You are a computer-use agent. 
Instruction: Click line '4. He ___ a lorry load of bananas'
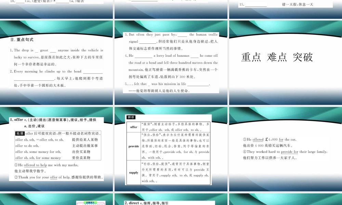[x=171, y=56]
